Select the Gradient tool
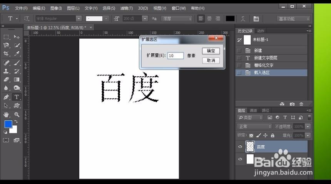This screenshot has width=331, height=184. pos(17,79)
